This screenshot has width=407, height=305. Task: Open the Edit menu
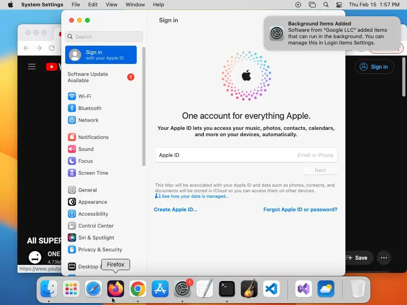click(93, 5)
